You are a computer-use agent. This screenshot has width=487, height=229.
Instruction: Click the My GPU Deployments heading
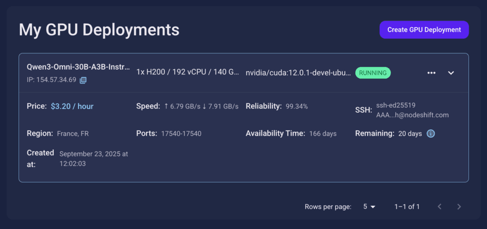(x=99, y=30)
